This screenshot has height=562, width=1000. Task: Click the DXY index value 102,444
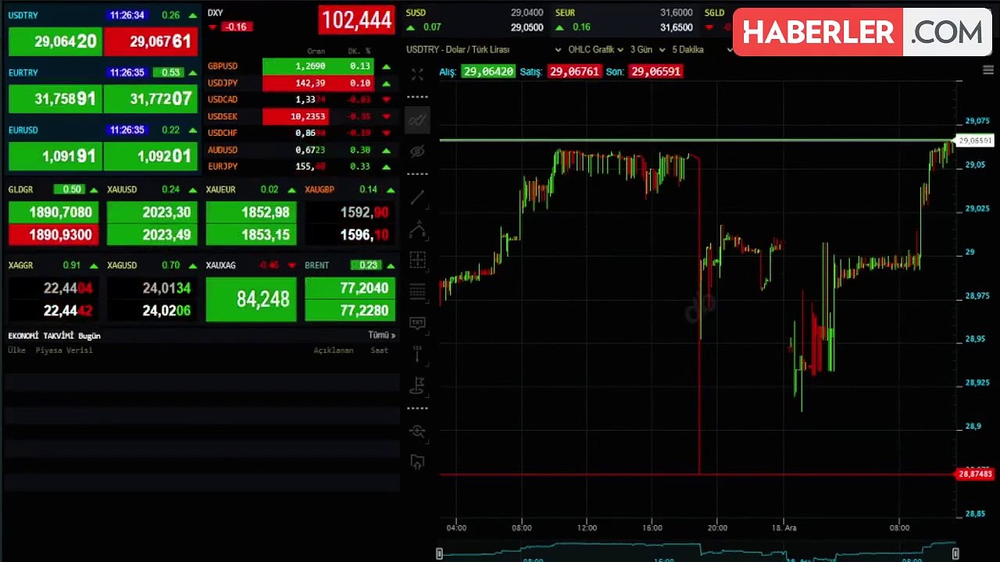[x=356, y=20]
